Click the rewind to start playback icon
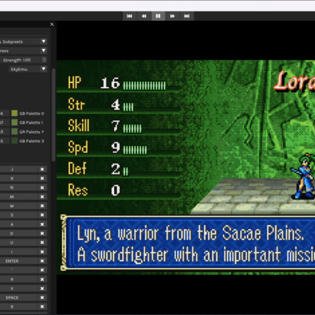The image size is (315, 315). [x=130, y=16]
